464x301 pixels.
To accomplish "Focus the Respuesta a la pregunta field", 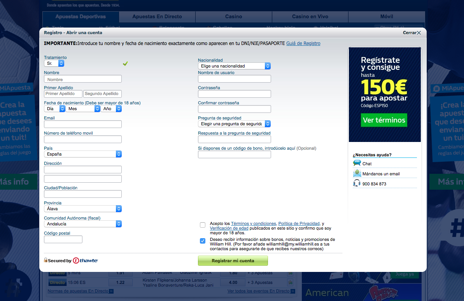I will click(235, 139).
